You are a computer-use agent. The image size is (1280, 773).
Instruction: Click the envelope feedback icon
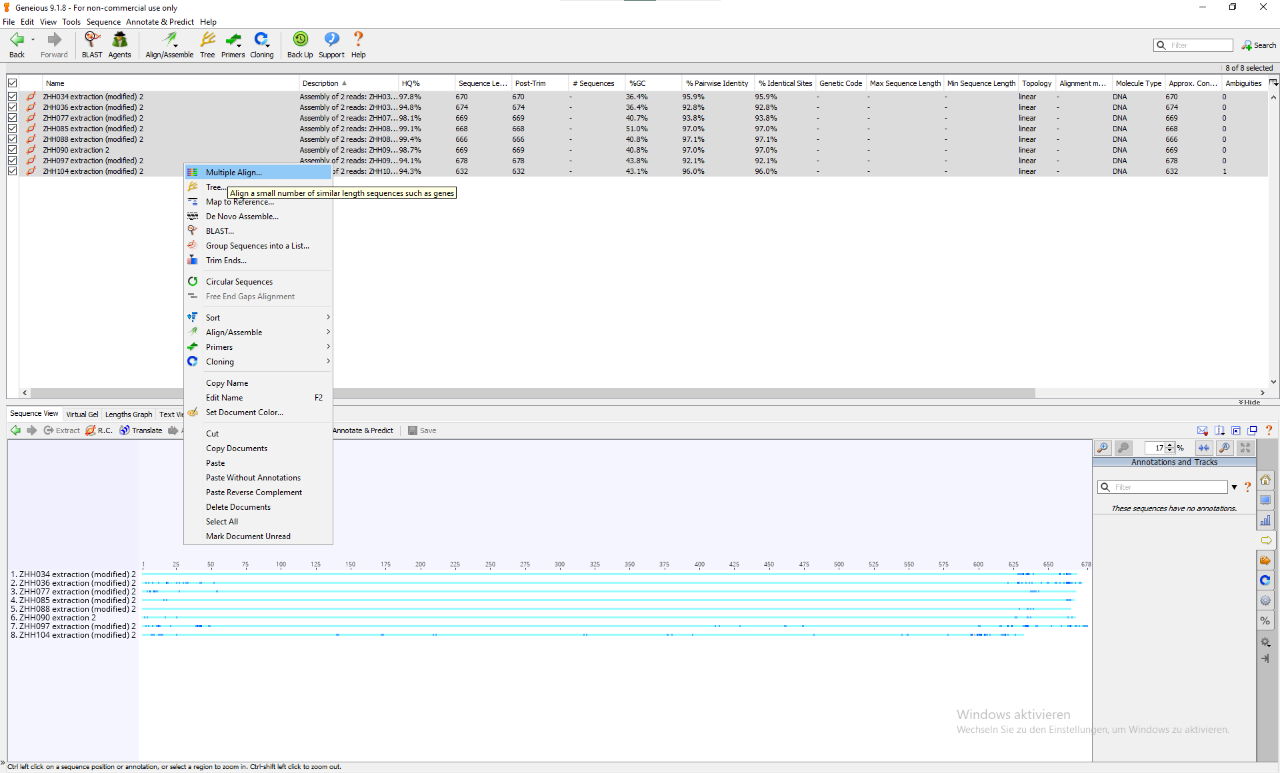click(x=1202, y=430)
